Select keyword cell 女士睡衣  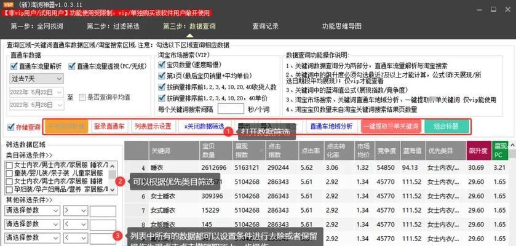(x=163, y=196)
